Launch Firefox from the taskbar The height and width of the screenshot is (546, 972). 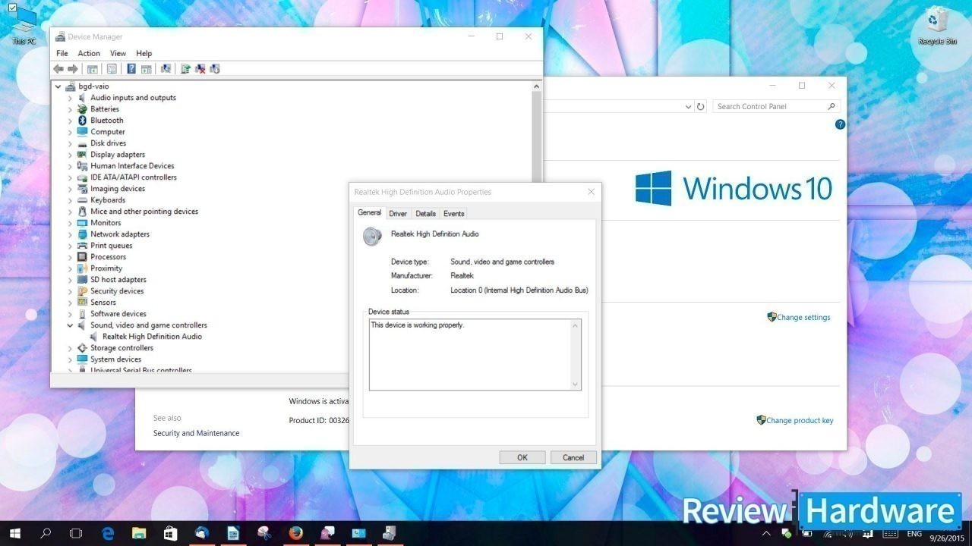[x=295, y=534]
